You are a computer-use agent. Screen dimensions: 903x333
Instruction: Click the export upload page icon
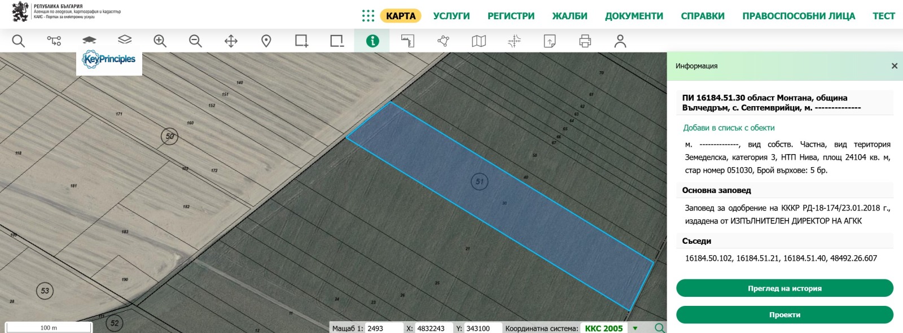pyautogui.click(x=550, y=41)
